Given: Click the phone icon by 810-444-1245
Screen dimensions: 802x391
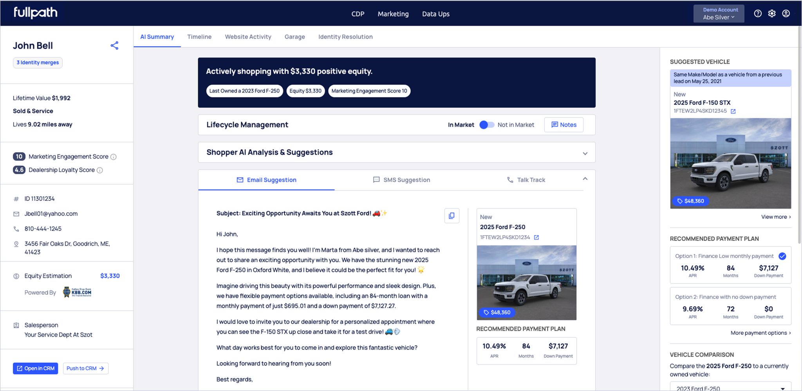Looking at the screenshot, I should [x=16, y=229].
